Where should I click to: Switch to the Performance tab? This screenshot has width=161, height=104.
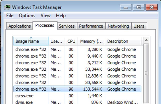(91, 26)
